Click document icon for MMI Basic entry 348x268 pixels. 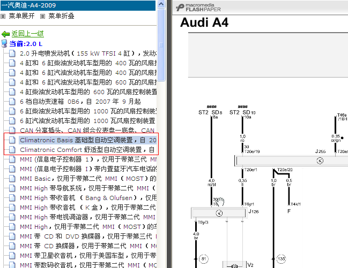click(12, 179)
